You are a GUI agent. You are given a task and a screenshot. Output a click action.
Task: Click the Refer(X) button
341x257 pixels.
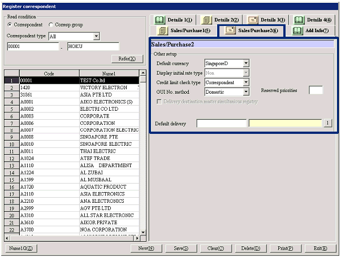(x=127, y=59)
